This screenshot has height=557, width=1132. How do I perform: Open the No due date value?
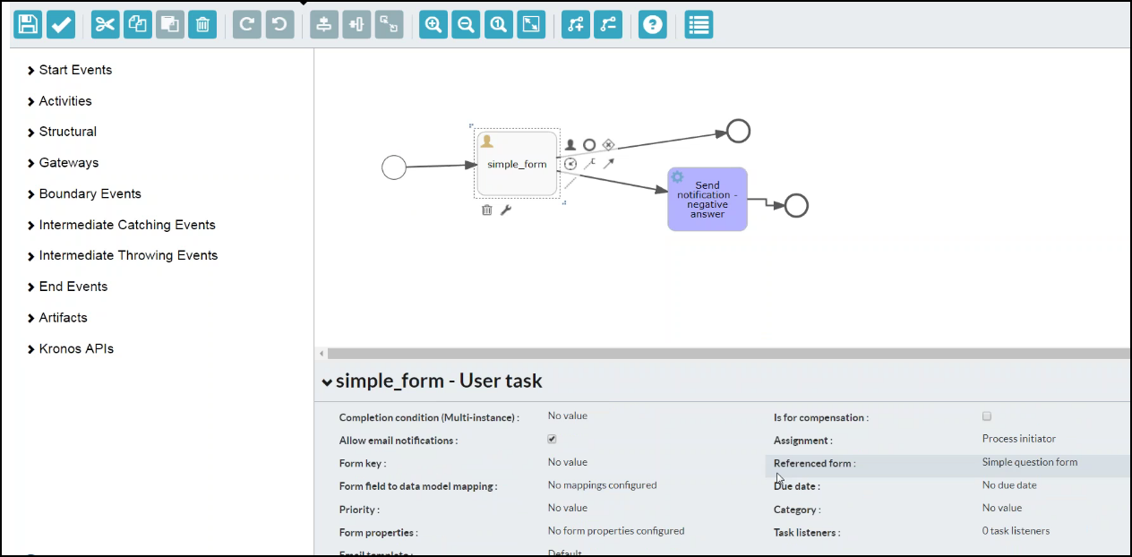pos(1009,484)
